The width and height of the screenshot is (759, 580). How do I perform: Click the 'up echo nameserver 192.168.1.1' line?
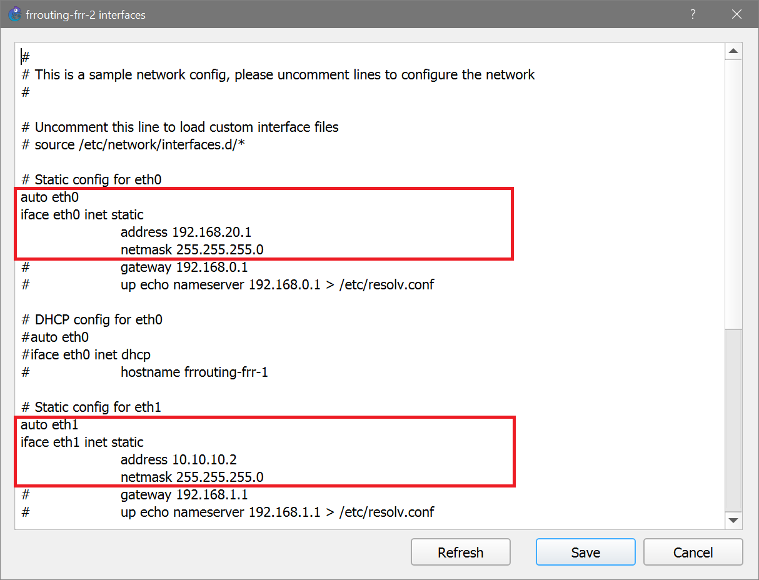(278, 512)
